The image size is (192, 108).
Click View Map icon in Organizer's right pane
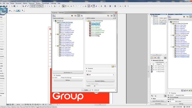(108, 16)
